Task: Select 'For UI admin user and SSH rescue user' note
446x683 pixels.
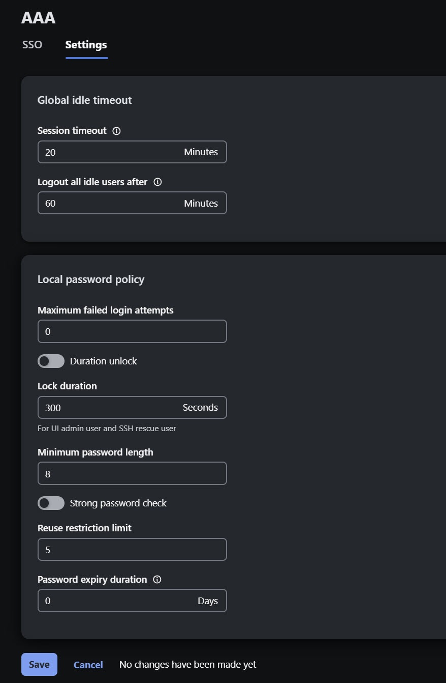Action: (107, 428)
